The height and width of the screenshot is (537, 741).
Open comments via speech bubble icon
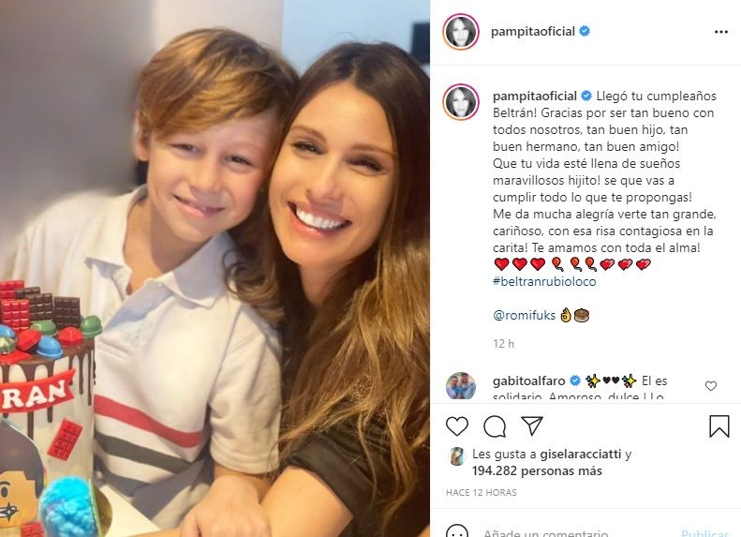tap(495, 426)
